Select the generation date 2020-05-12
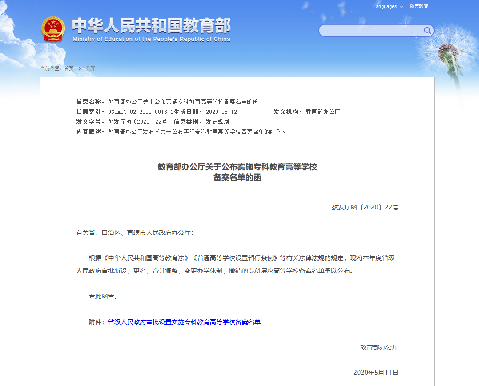Screen dimensions: 479x386 pyautogui.click(x=221, y=112)
